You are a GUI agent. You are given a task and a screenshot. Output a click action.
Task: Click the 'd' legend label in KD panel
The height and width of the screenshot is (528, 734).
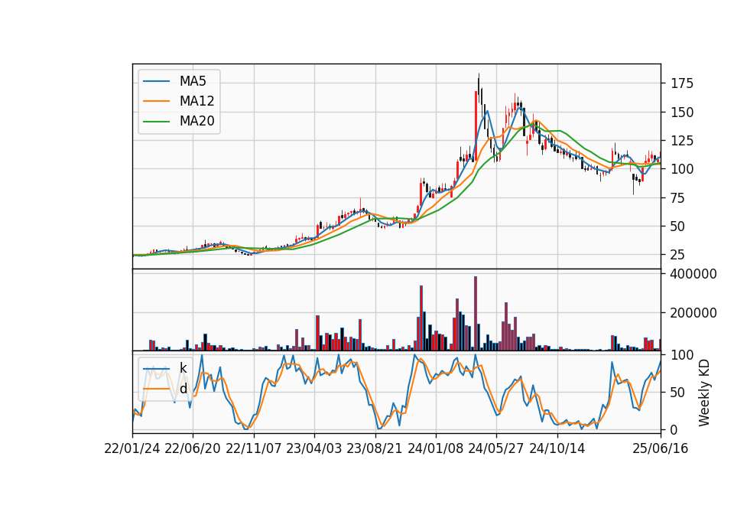(183, 389)
